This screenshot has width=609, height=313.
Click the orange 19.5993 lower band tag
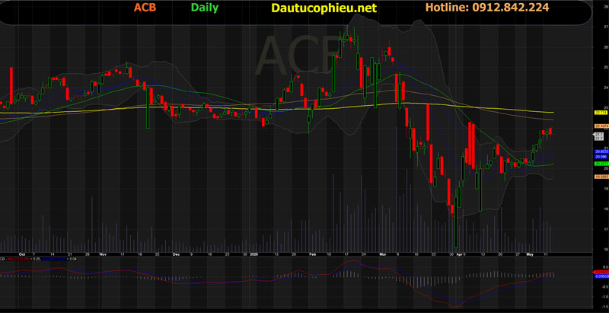click(601, 177)
